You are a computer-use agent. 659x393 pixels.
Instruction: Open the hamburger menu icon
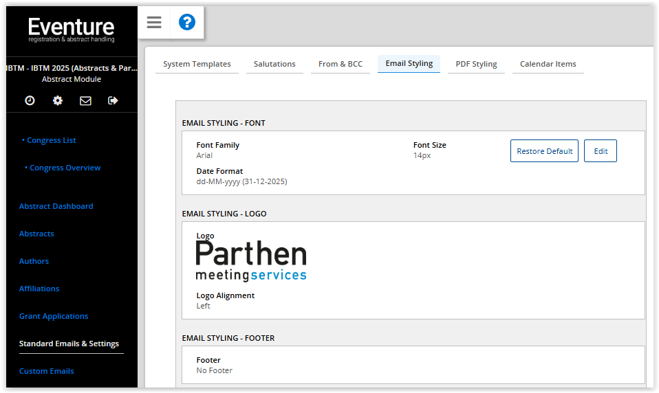[154, 22]
